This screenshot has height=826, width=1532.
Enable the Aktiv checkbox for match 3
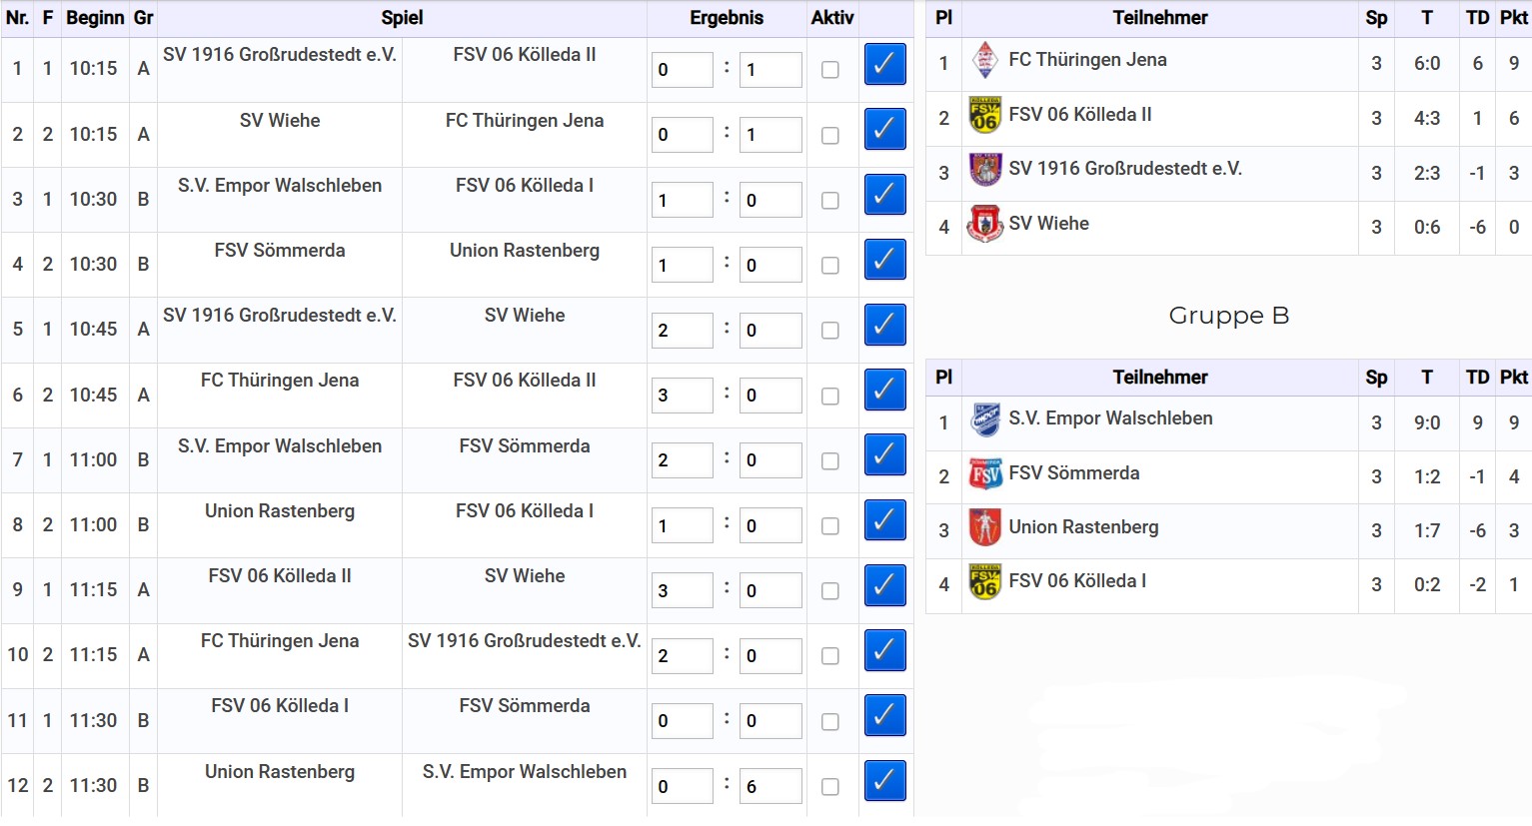(x=830, y=201)
